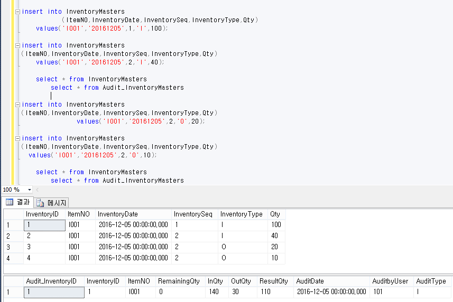Select the InventoryType column header

point(241,214)
